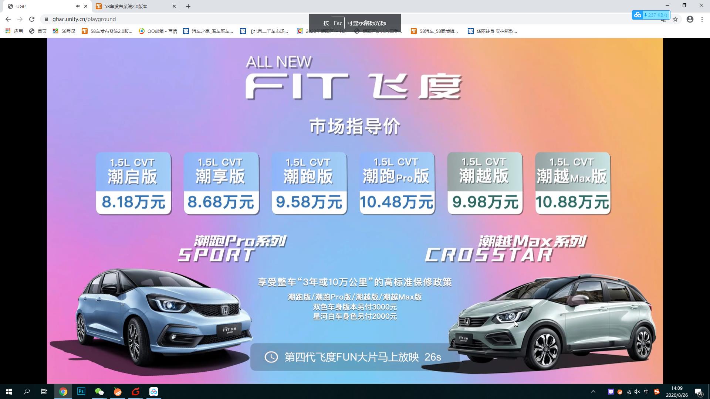
Task: Open a new browser tab
Action: click(188, 6)
